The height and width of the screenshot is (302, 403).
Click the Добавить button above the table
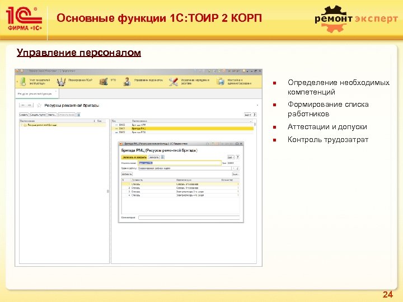tap(127, 174)
